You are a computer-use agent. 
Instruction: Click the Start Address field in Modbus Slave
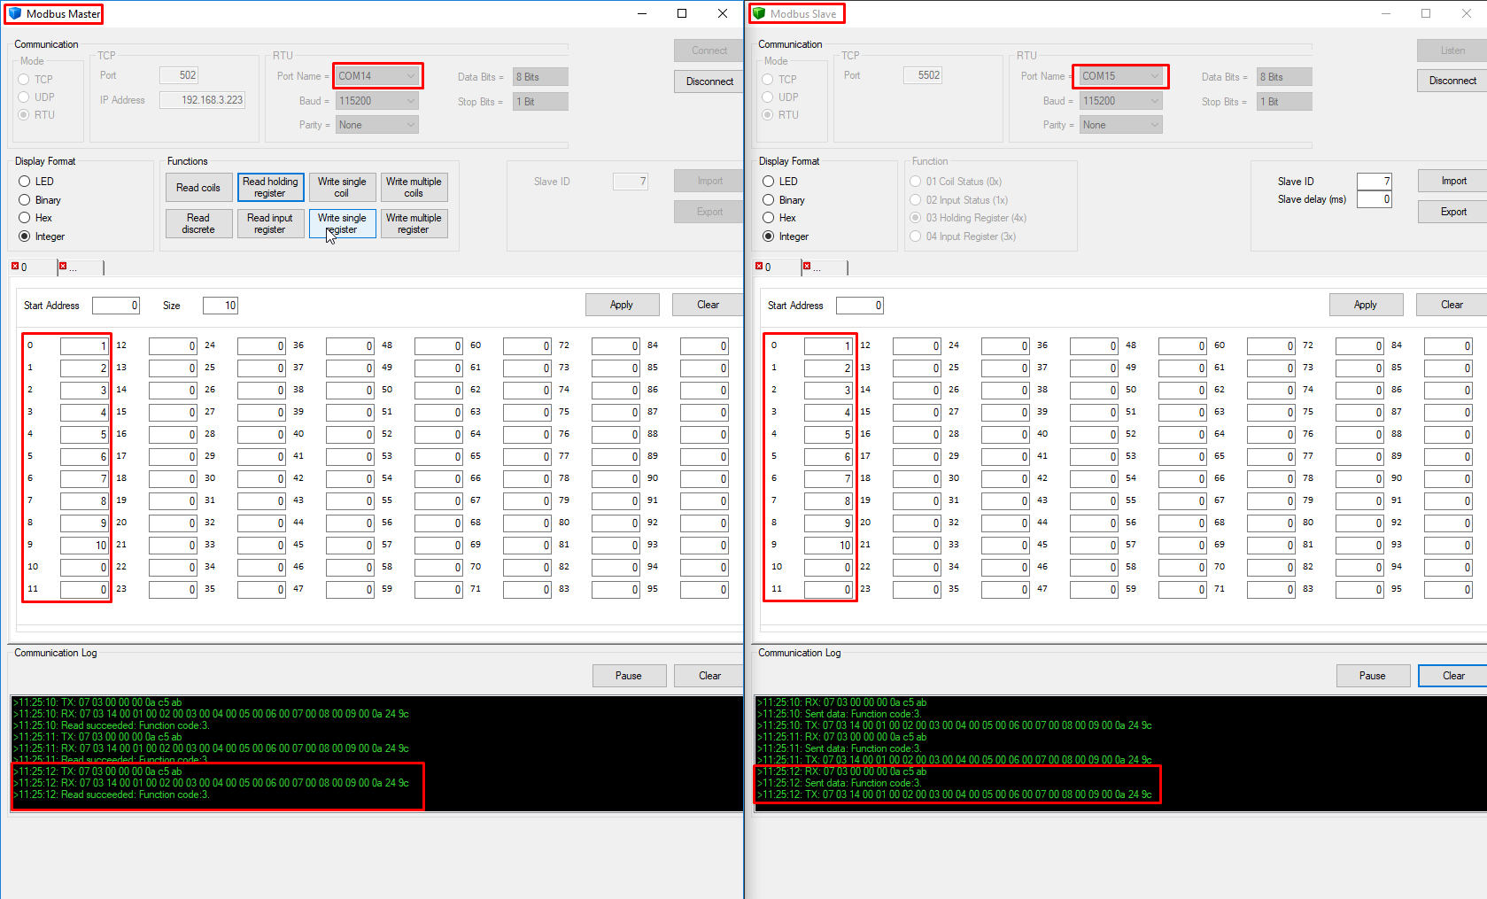[860, 306]
